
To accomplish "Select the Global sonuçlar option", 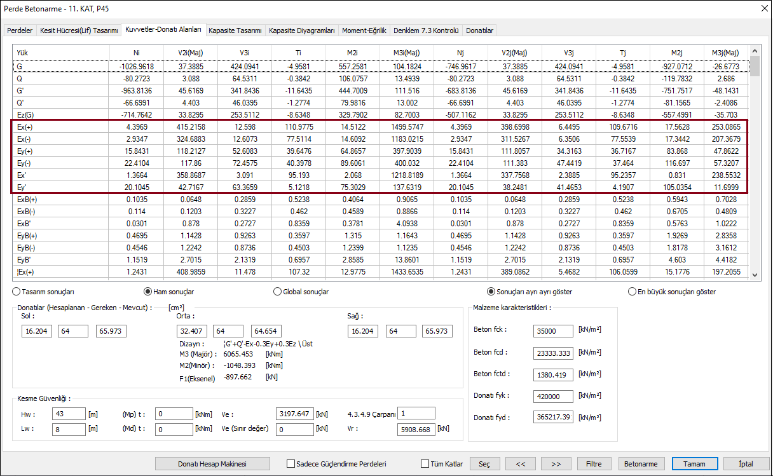I will point(277,292).
